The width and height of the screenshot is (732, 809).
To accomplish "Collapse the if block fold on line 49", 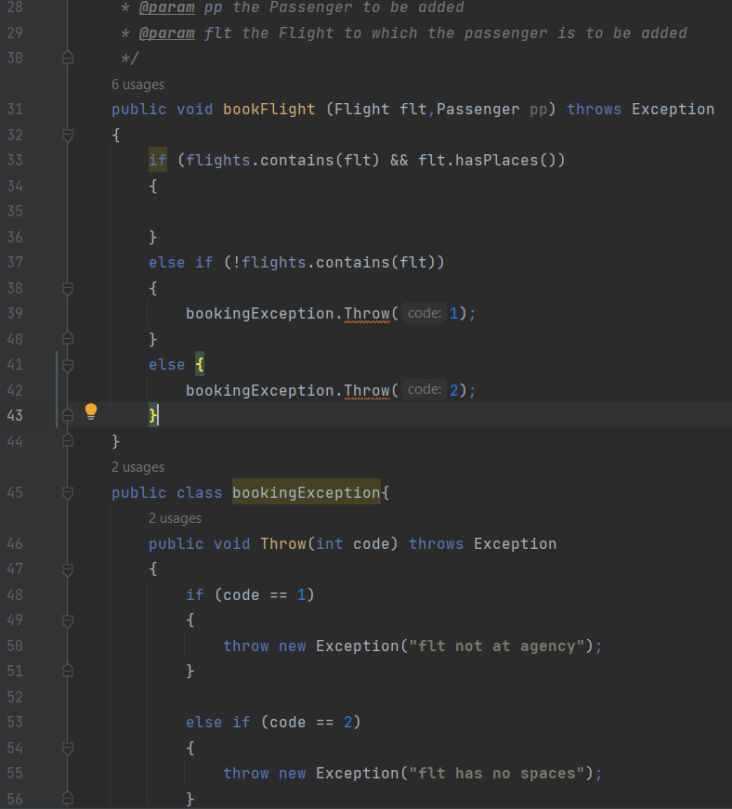I will click(x=68, y=620).
